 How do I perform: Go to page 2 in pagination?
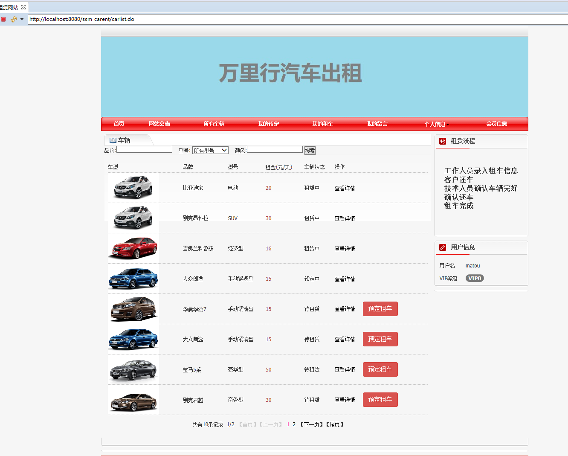point(293,424)
